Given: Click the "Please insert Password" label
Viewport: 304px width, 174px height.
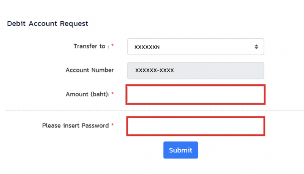Looking at the screenshot, I should [75, 125].
